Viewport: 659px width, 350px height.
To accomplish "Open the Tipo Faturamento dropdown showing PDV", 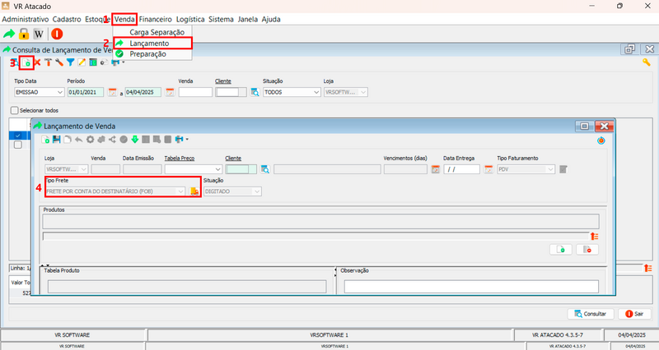I will pyautogui.click(x=526, y=169).
